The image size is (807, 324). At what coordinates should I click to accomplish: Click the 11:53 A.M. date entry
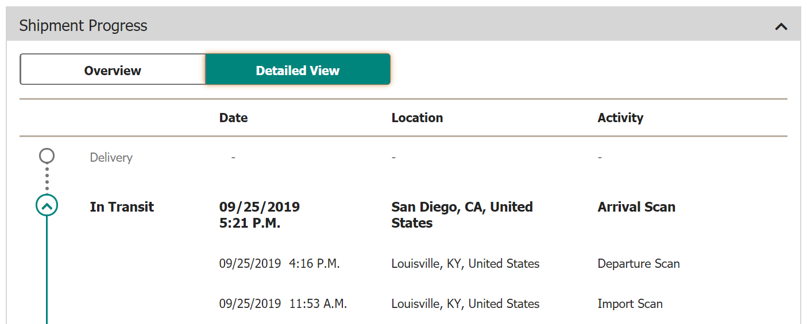[283, 304]
